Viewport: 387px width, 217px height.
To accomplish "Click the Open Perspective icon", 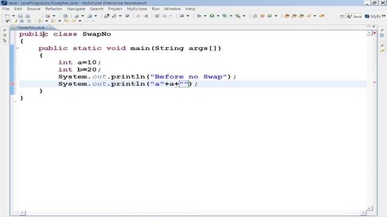I will click(342, 16).
